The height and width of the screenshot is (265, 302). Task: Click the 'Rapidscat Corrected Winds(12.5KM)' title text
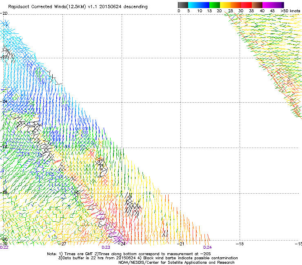point(47,7)
